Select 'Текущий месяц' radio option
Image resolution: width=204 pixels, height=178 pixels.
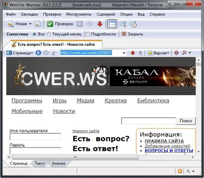(49, 34)
